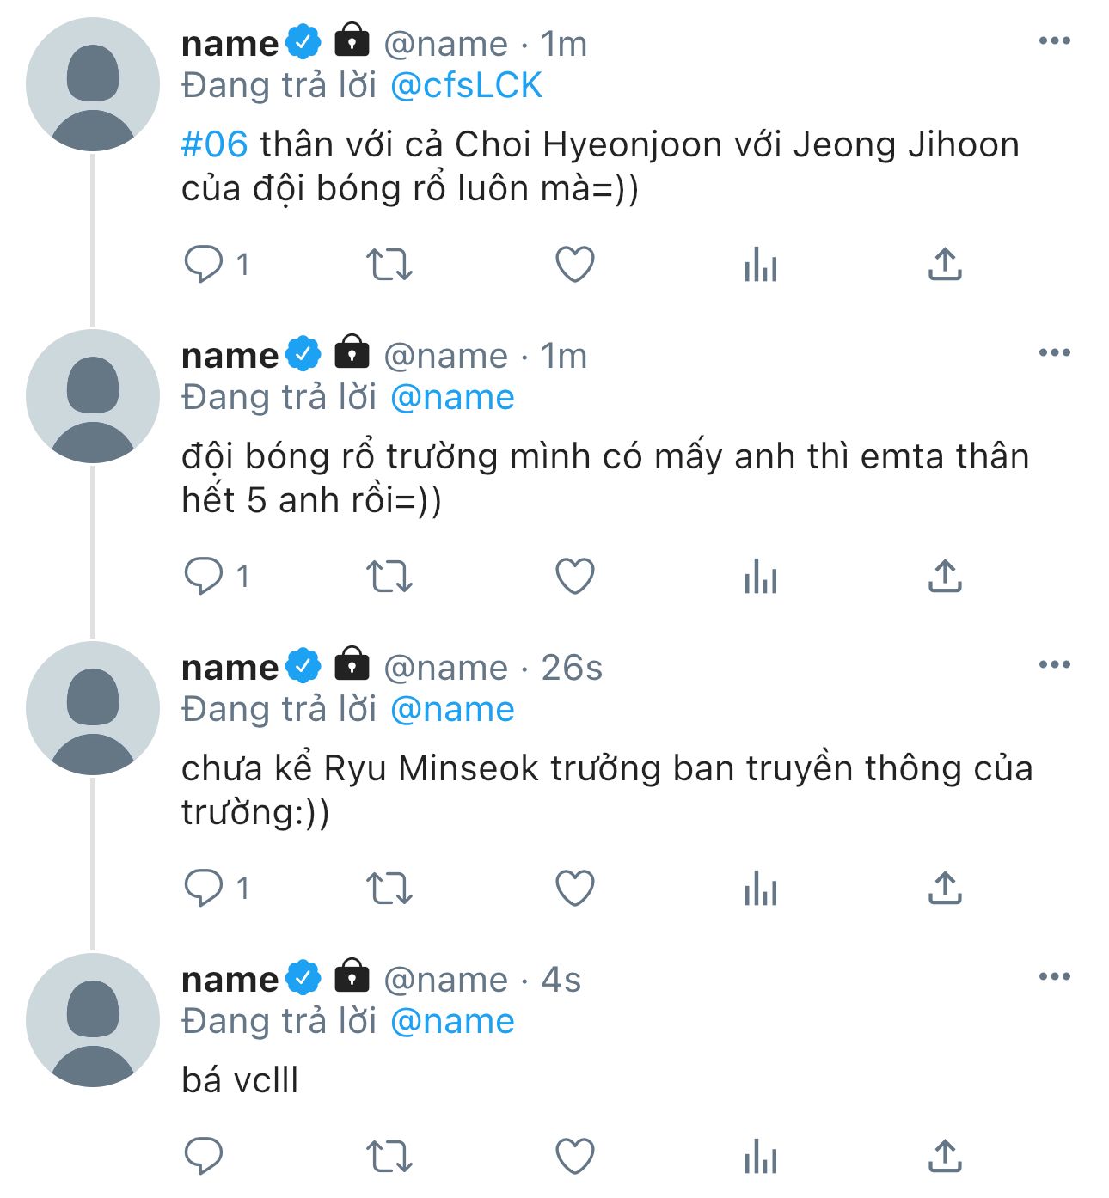The width and height of the screenshot is (1109, 1198).
Task: Reply to the tweet mentioning Choi Hyeonjoon
Action: (x=204, y=264)
